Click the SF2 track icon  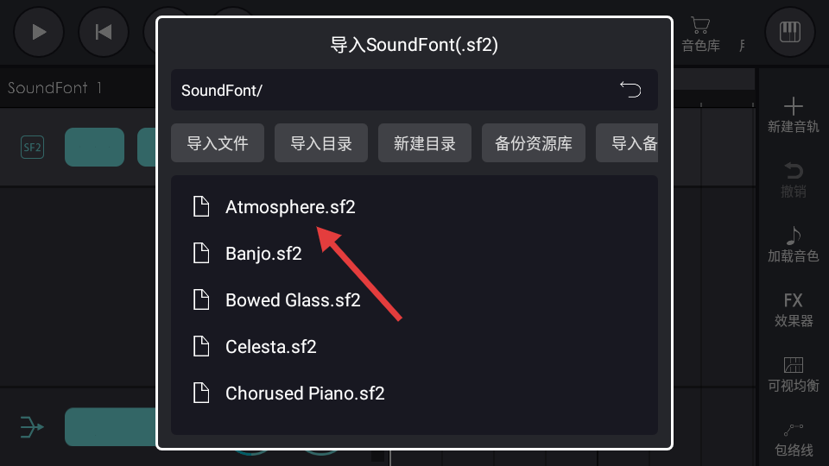[32, 147]
